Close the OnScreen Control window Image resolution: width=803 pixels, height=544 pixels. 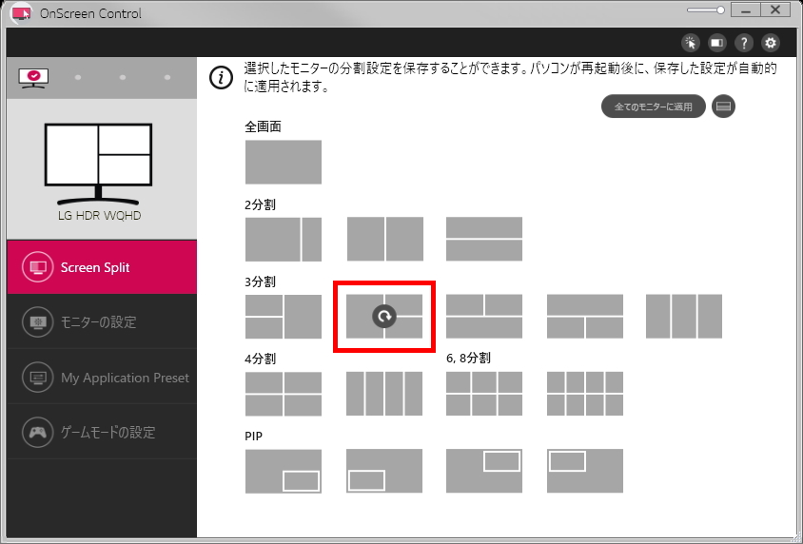(x=775, y=10)
